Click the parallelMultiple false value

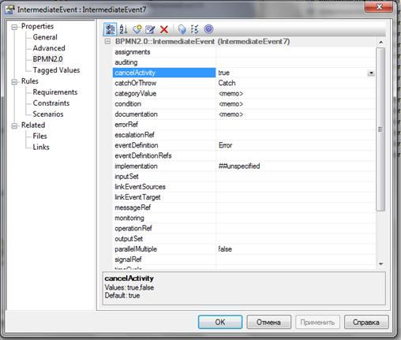pos(295,249)
